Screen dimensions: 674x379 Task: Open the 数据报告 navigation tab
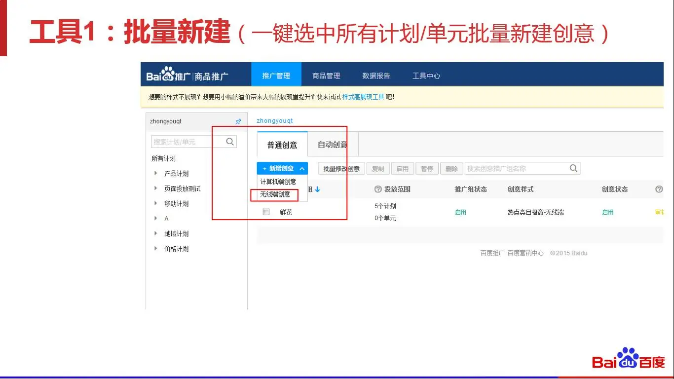tap(376, 76)
